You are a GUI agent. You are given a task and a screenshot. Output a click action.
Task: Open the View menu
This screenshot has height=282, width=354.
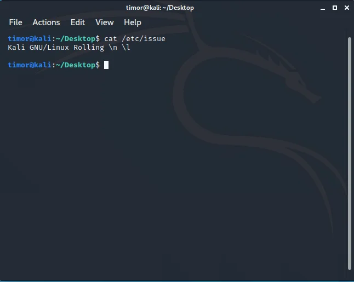tap(105, 22)
